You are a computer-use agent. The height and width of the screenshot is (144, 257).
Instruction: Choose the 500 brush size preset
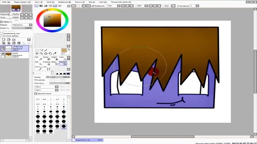coord(51,132)
